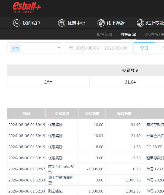
Task: Click the PG BB PP remark
Action: coord(155,147)
